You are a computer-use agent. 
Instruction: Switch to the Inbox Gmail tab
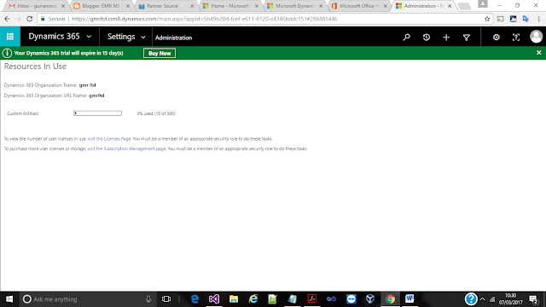37,6
